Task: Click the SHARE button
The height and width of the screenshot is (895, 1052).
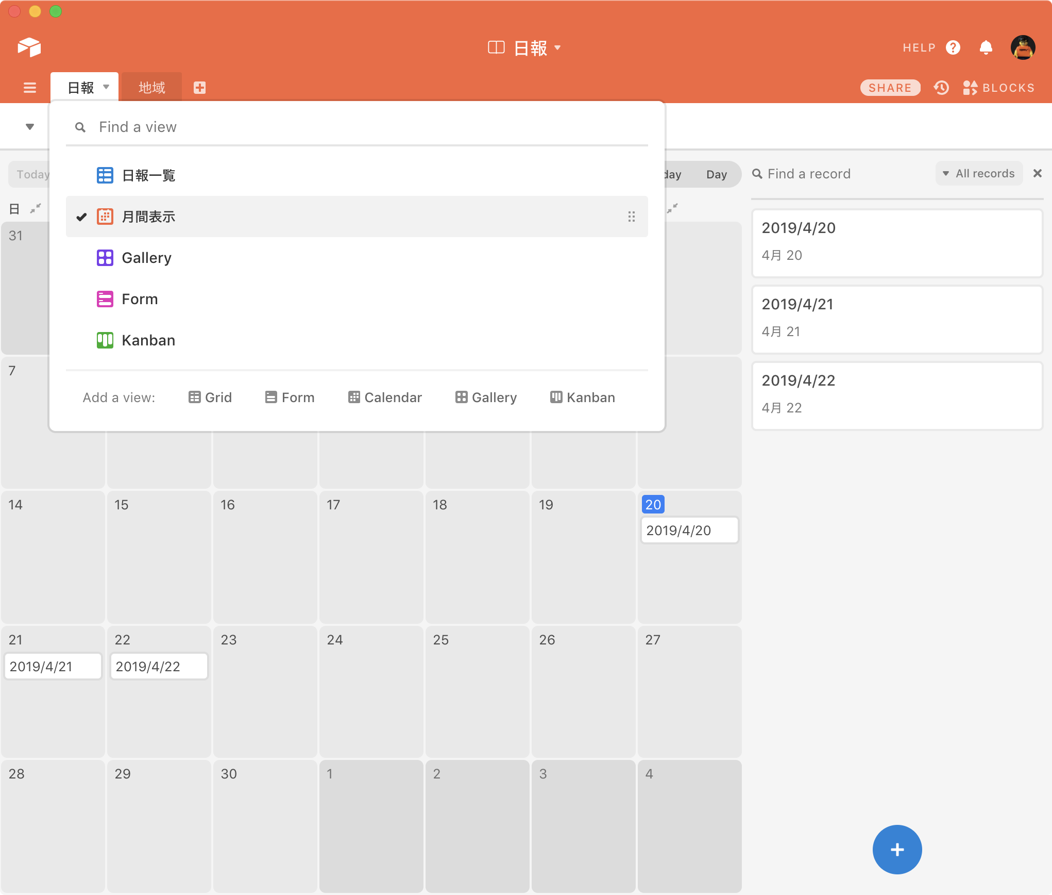Action: 890,88
